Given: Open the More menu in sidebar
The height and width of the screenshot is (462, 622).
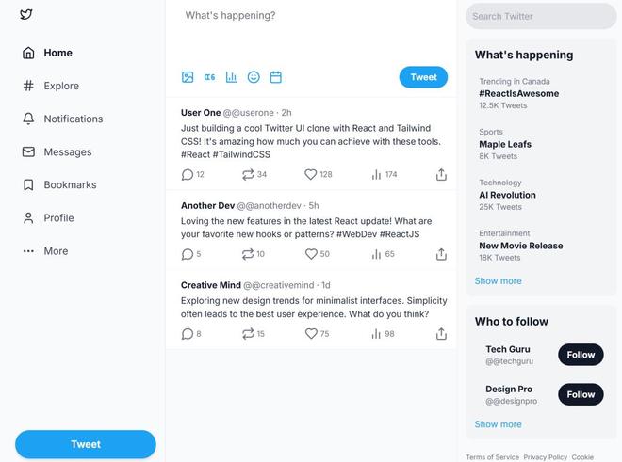Looking at the screenshot, I should coord(45,251).
